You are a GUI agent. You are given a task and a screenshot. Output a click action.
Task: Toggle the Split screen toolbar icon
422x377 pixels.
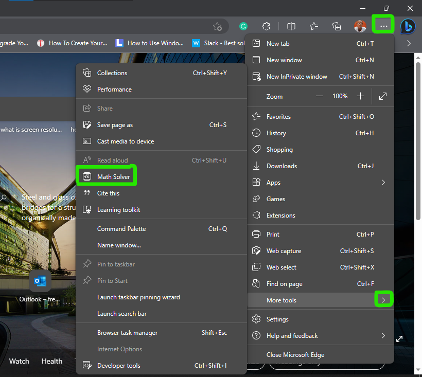291,26
